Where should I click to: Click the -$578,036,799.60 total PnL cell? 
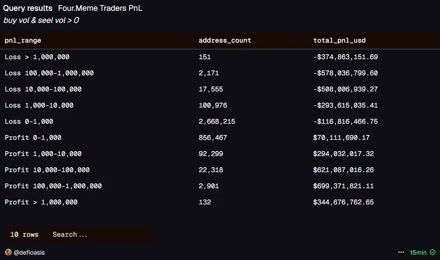[345, 73]
